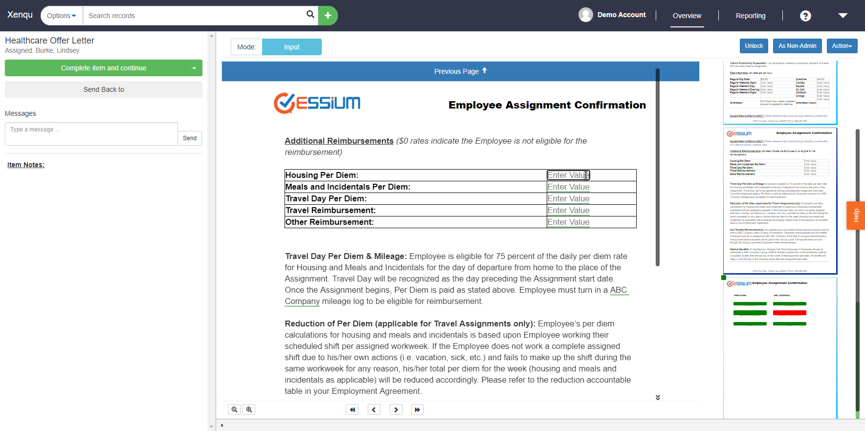
Task: Jump to the last page
Action: (418, 409)
